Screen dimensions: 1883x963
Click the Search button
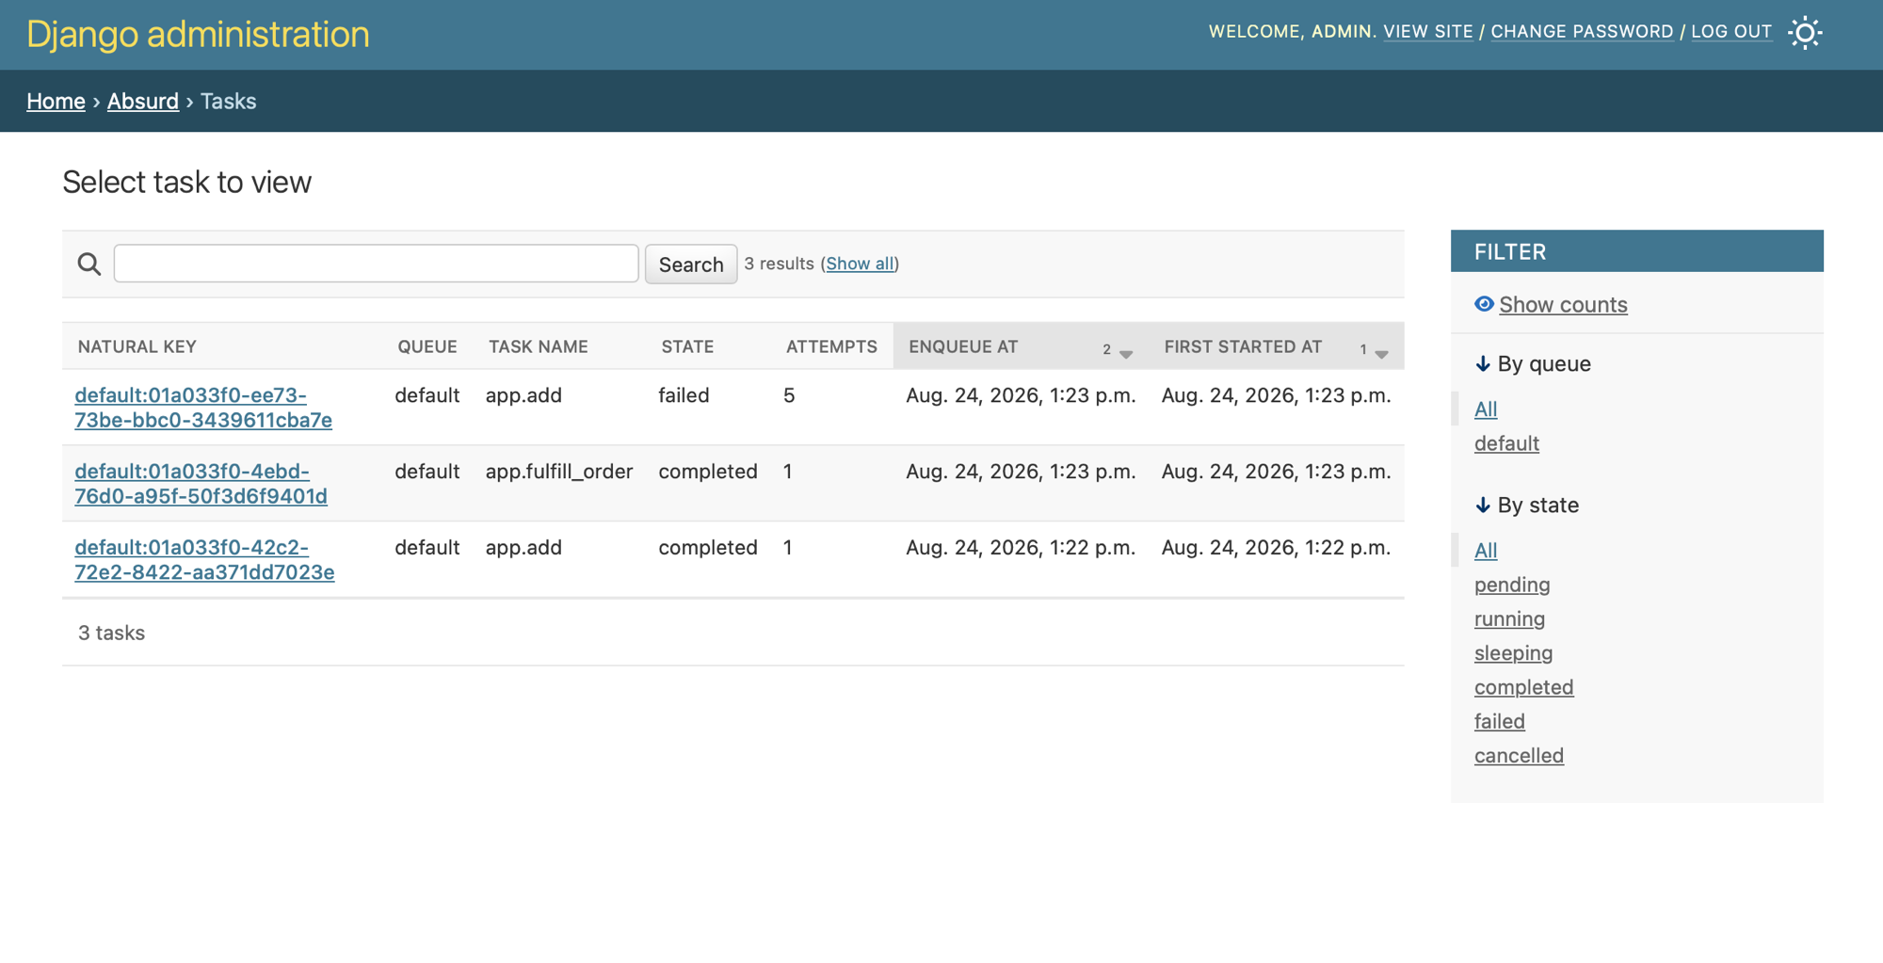[691, 265]
